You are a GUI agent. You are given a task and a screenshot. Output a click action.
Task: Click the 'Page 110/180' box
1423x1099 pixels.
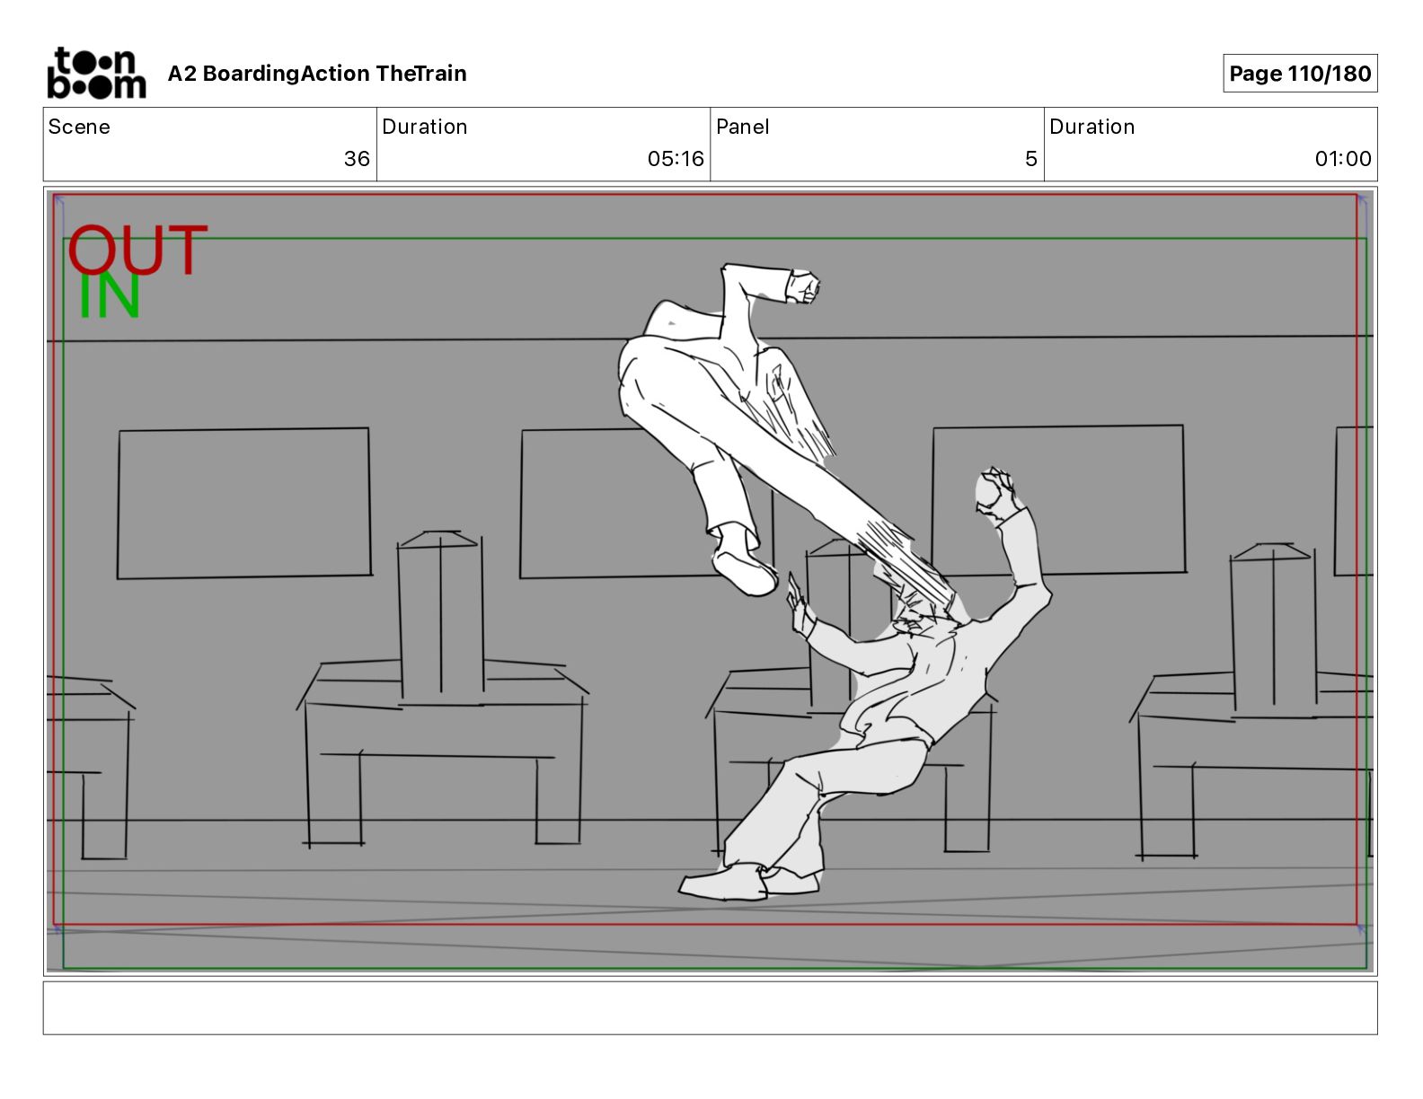(x=1300, y=74)
